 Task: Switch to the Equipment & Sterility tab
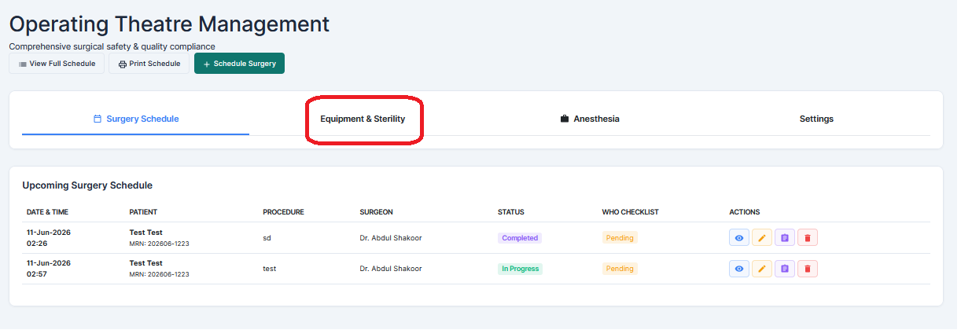point(363,119)
